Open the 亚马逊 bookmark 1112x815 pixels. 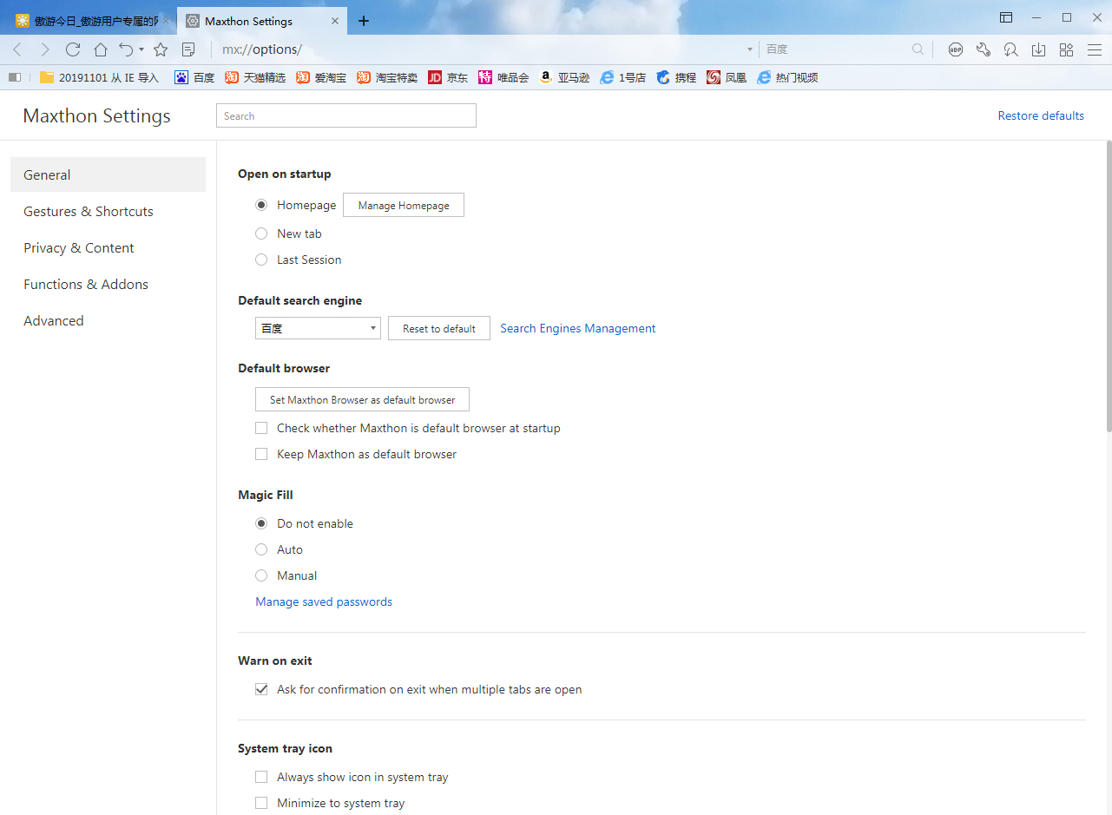point(564,77)
